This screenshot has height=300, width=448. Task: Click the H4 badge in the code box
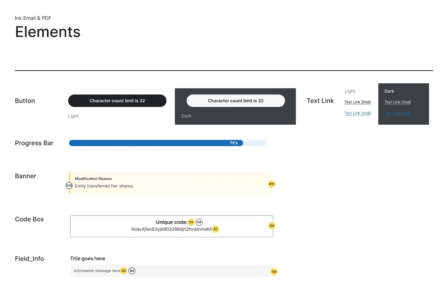(199, 222)
